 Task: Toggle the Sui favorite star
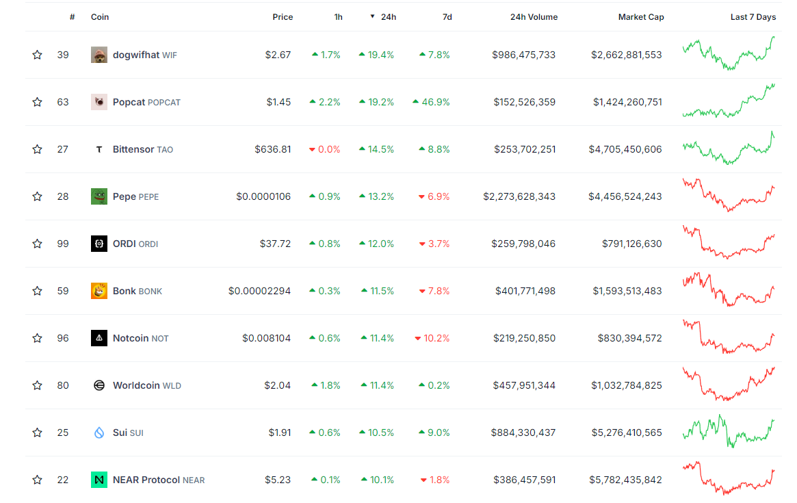pyautogui.click(x=37, y=433)
